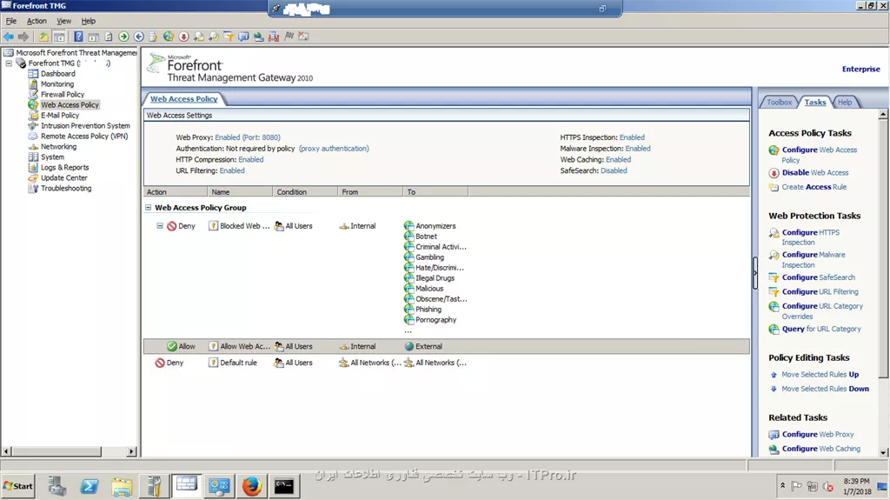Click the checkered flags toolbar icon

coord(289,37)
